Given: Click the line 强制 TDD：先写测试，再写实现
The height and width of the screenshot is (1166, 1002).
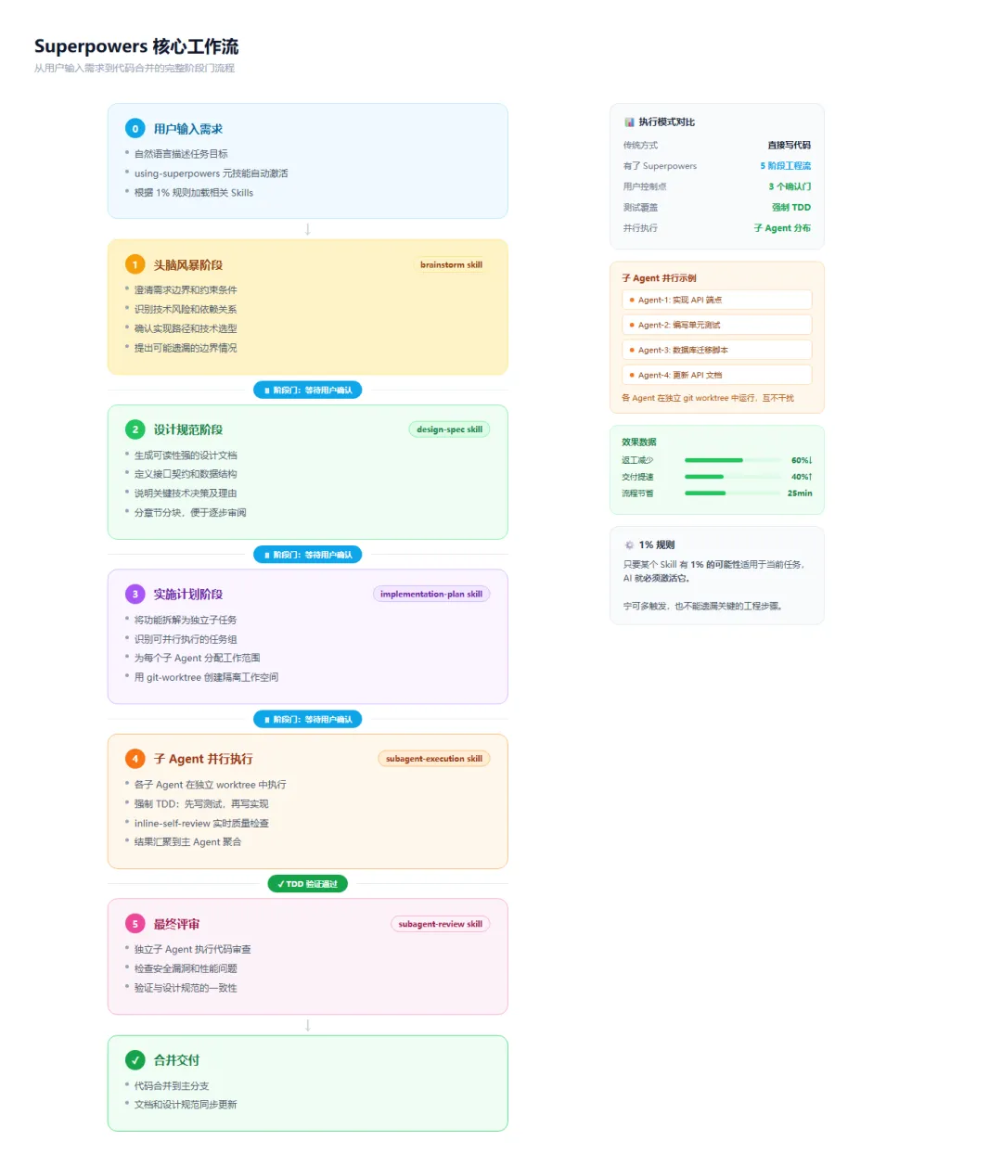Looking at the screenshot, I should click(x=201, y=804).
